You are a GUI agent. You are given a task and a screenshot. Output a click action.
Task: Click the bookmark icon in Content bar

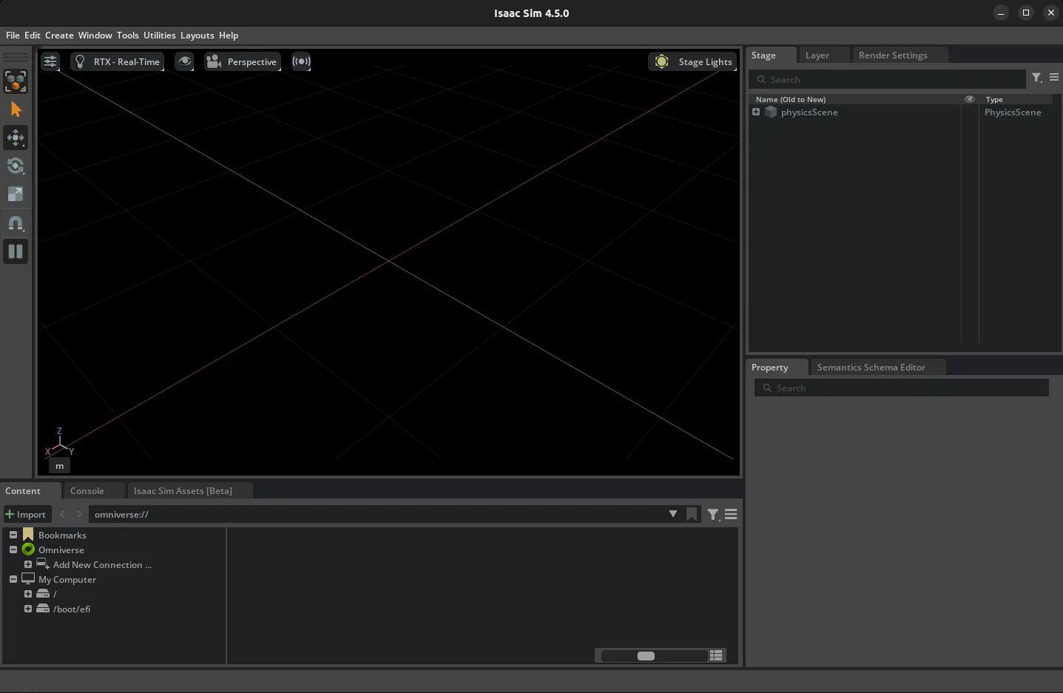click(x=692, y=514)
